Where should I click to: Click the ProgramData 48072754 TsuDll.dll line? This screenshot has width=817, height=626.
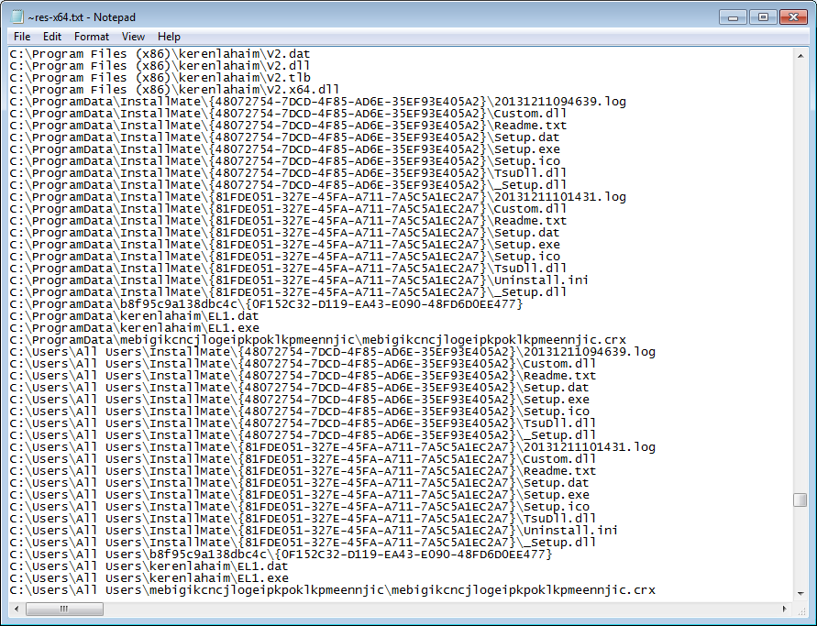[288, 173]
